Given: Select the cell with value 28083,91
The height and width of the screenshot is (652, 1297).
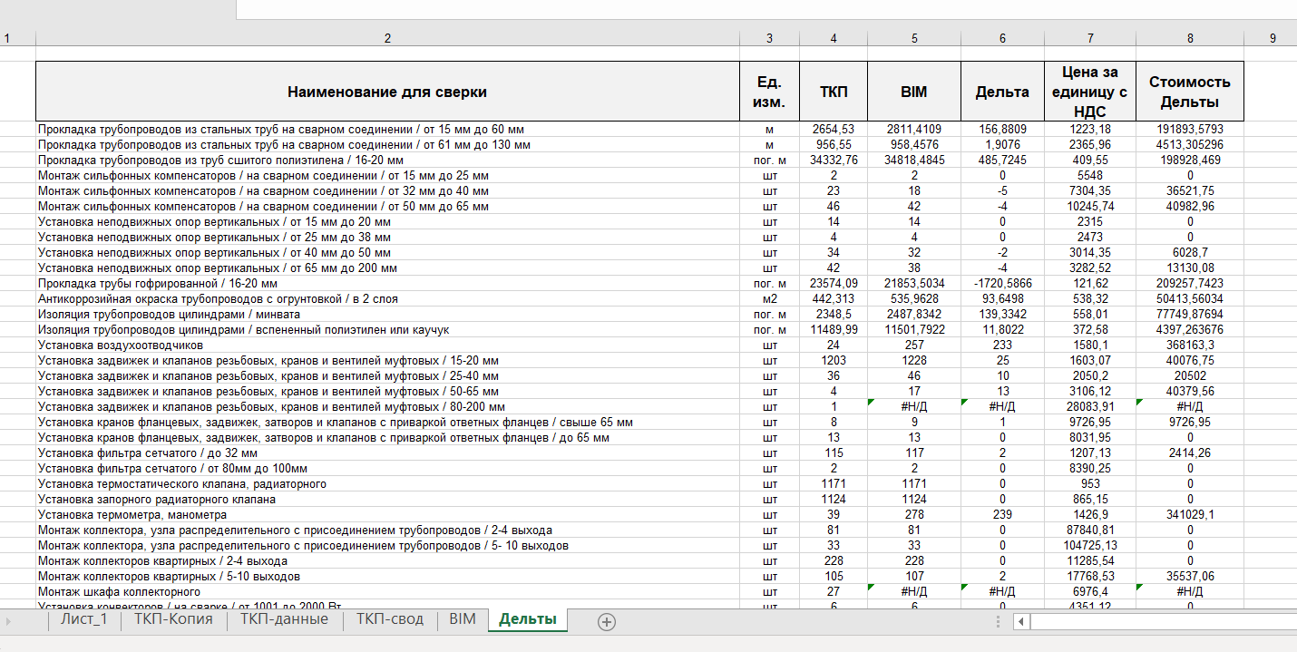Looking at the screenshot, I should point(1090,407).
